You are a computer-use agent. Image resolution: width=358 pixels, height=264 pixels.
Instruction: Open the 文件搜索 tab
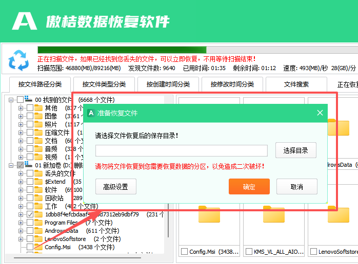point(296,84)
